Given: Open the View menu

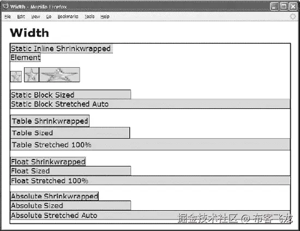Looking at the screenshot, I should click(35, 16).
